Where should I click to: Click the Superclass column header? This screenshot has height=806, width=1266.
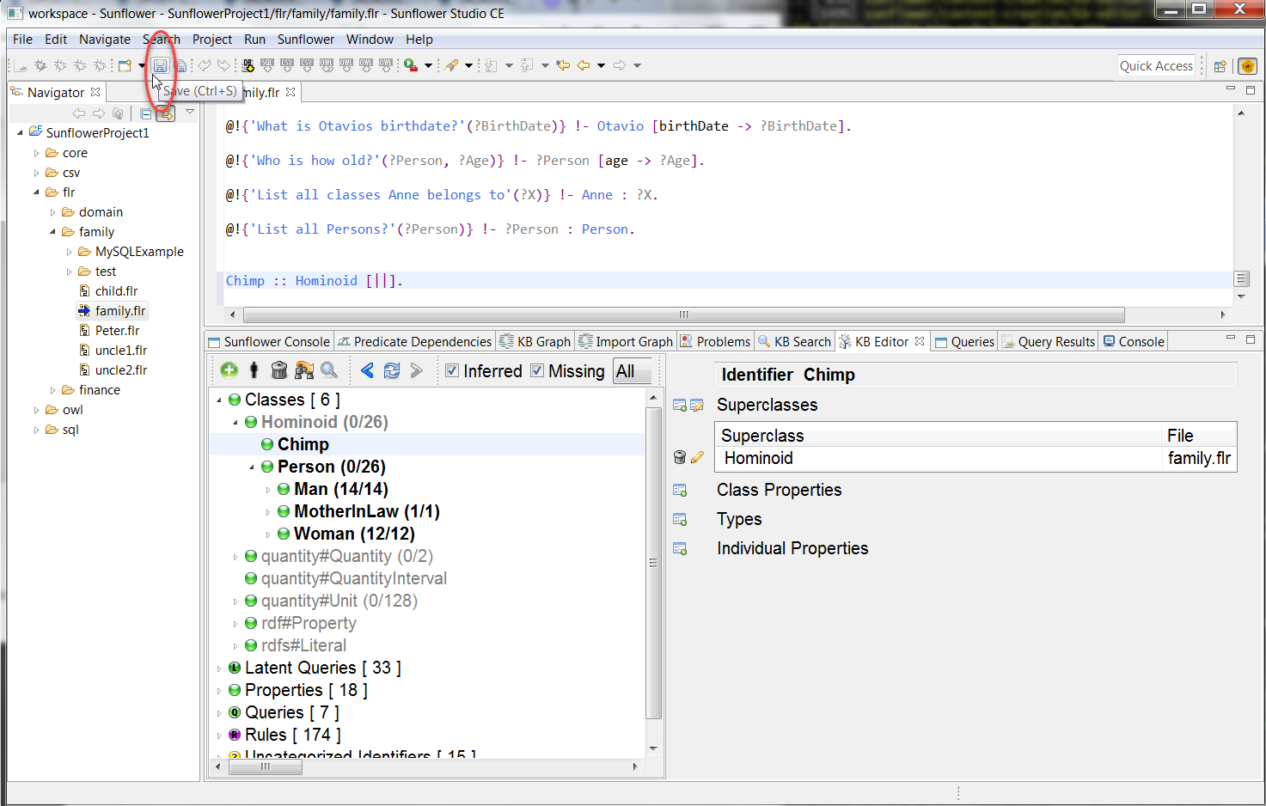tap(938, 436)
